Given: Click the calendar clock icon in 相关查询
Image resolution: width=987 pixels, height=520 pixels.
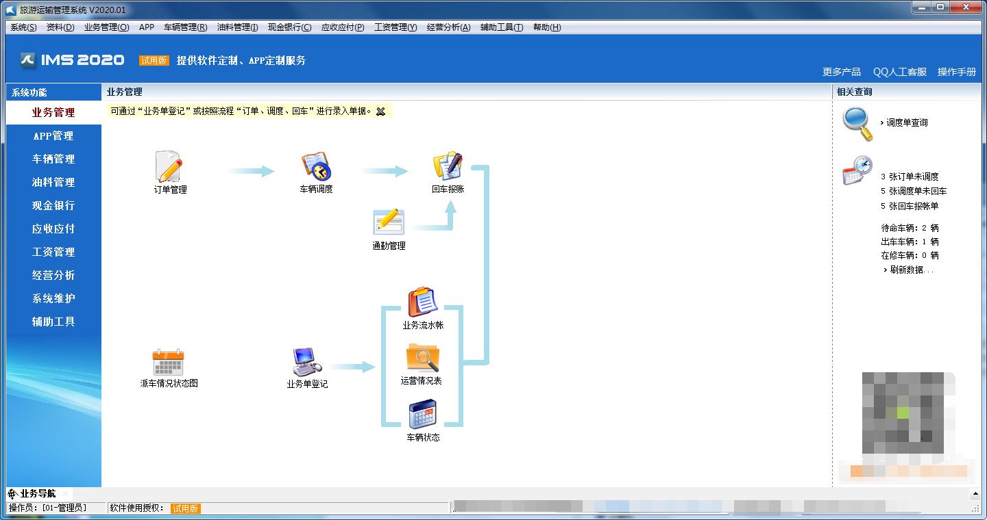Looking at the screenshot, I should 857,171.
